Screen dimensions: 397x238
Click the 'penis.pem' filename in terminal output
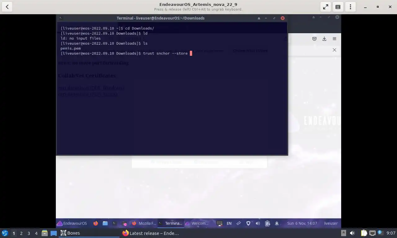tap(70, 48)
